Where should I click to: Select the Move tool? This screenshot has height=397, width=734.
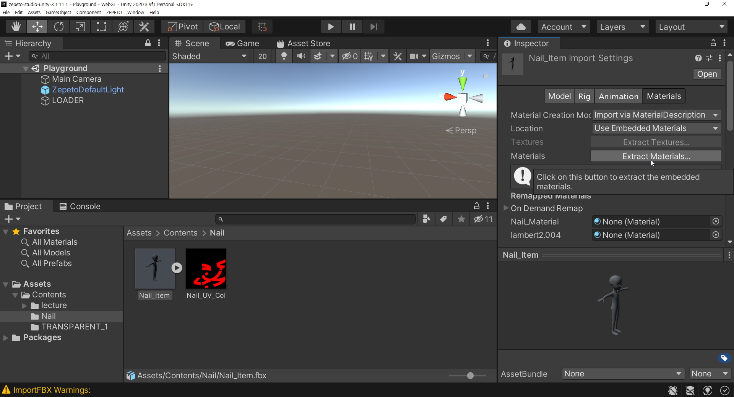(x=37, y=27)
